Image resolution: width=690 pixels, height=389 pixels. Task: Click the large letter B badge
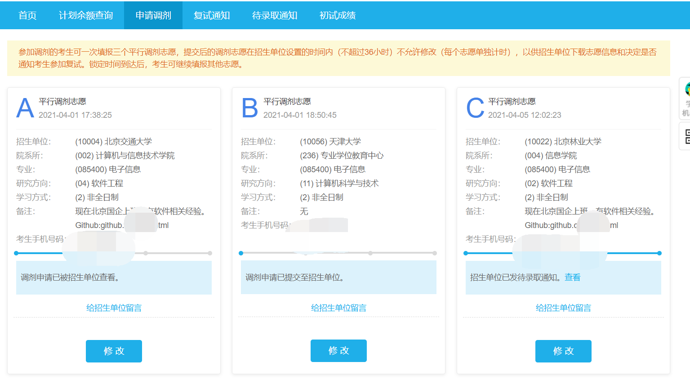(x=249, y=108)
